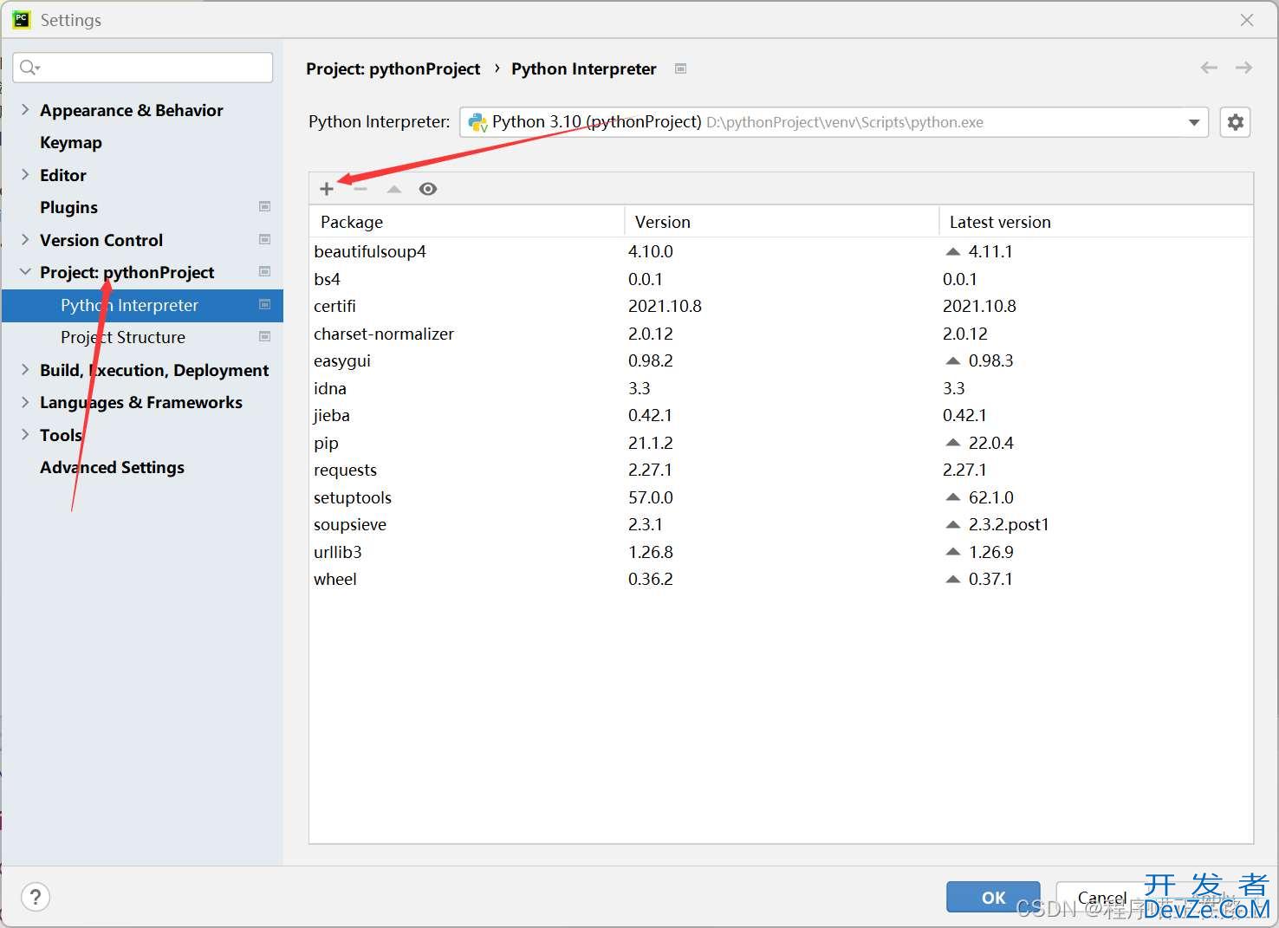Image resolution: width=1279 pixels, height=928 pixels.
Task: Expand the Tools section
Action: click(x=25, y=434)
